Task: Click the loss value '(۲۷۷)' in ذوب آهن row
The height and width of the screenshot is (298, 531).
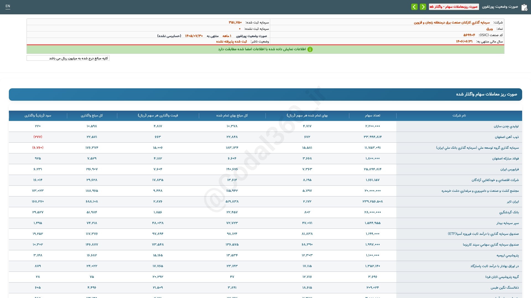Action: pos(38,137)
